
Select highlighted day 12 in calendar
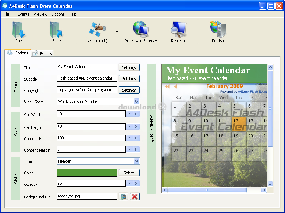pos(238,124)
